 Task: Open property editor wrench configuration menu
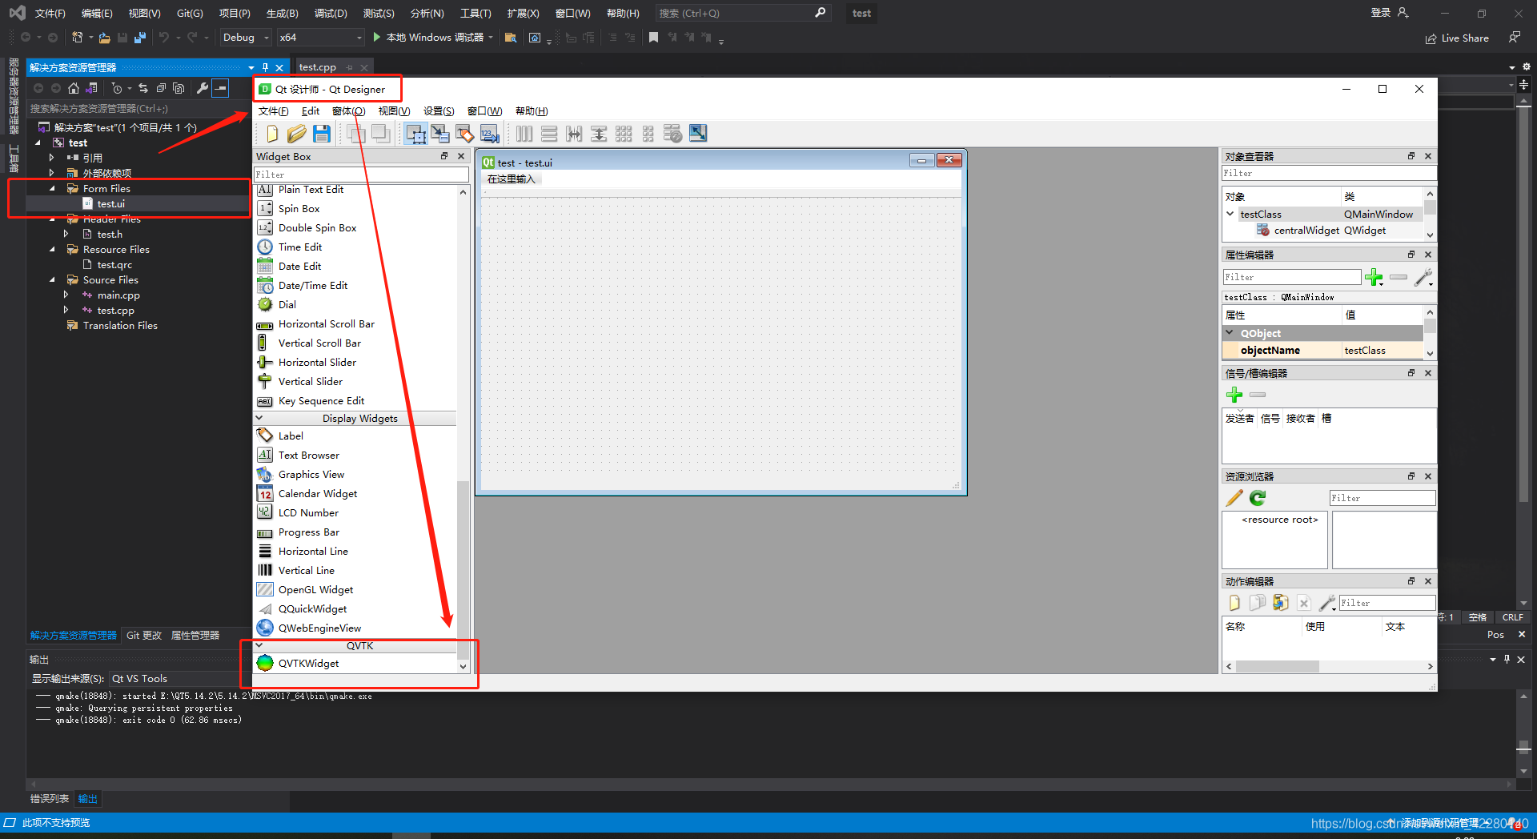point(1423,278)
